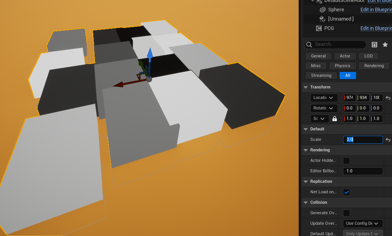Click the Rotation Y value field
Viewport: 392px width, 236px height.
coord(363,108)
